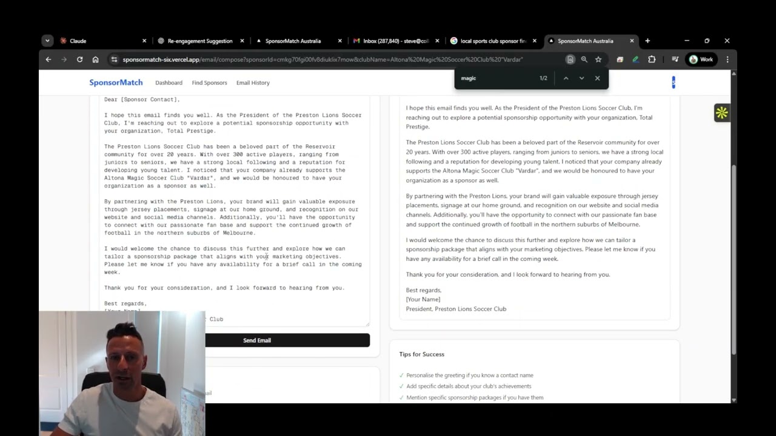Click 'Best regards,' line in the preview
Image resolution: width=776 pixels, height=436 pixels.
[423, 290]
